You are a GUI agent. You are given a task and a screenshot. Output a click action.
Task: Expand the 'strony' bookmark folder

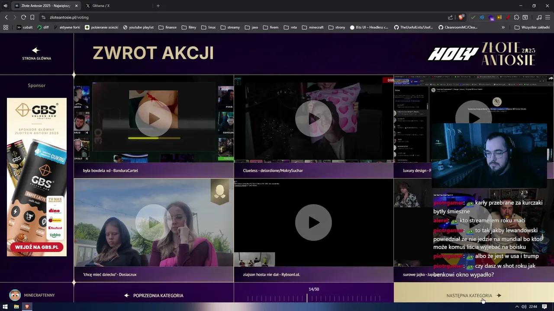click(x=337, y=27)
